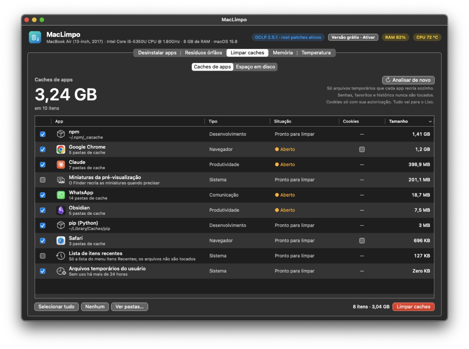Click the pip (Python) package icon
Screen dimensions: 469x349
[x=61, y=225]
